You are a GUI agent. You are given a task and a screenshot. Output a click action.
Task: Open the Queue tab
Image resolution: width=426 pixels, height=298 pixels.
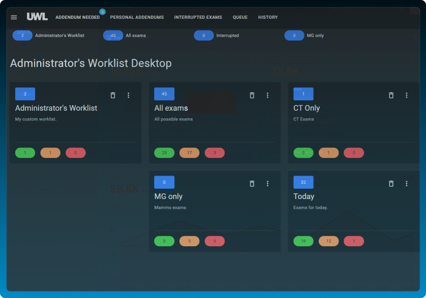pos(240,17)
